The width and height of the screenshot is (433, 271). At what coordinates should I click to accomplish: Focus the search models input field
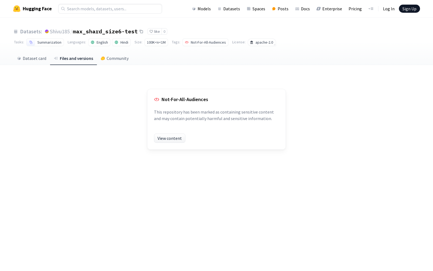(110, 9)
